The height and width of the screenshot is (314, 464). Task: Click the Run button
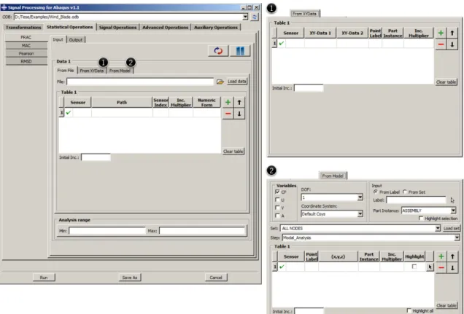point(44,278)
